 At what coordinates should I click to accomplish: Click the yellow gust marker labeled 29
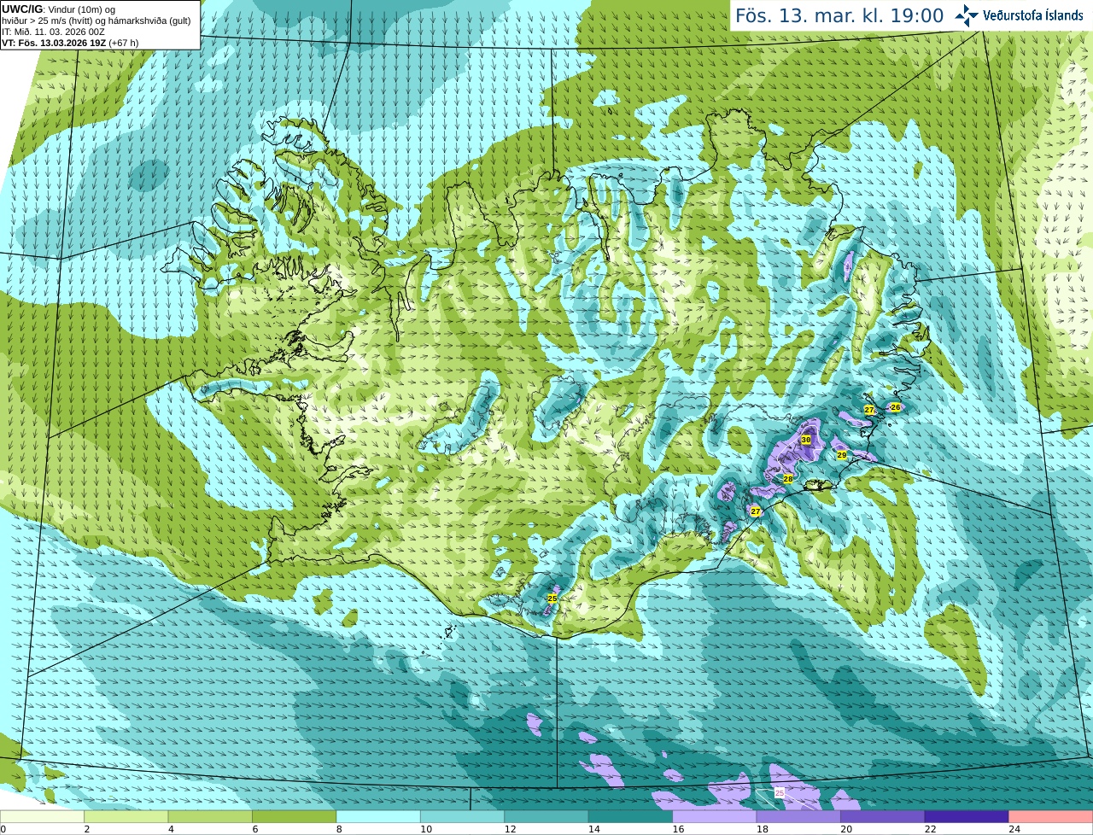(x=842, y=455)
